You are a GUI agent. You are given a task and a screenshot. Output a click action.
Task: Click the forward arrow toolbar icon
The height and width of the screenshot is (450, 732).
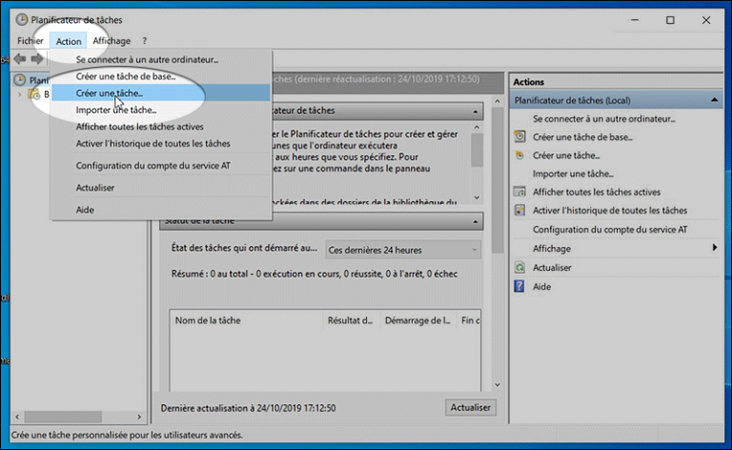pyautogui.click(x=37, y=59)
